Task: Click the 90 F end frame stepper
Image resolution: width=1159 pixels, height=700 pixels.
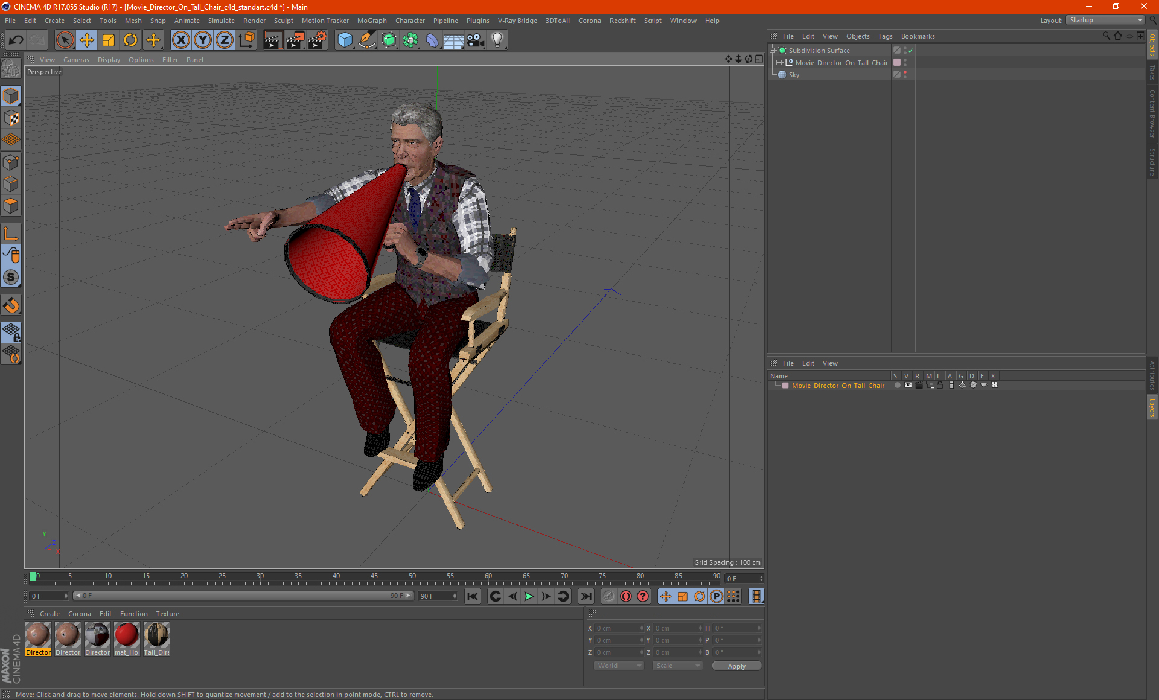Action: pyautogui.click(x=455, y=596)
